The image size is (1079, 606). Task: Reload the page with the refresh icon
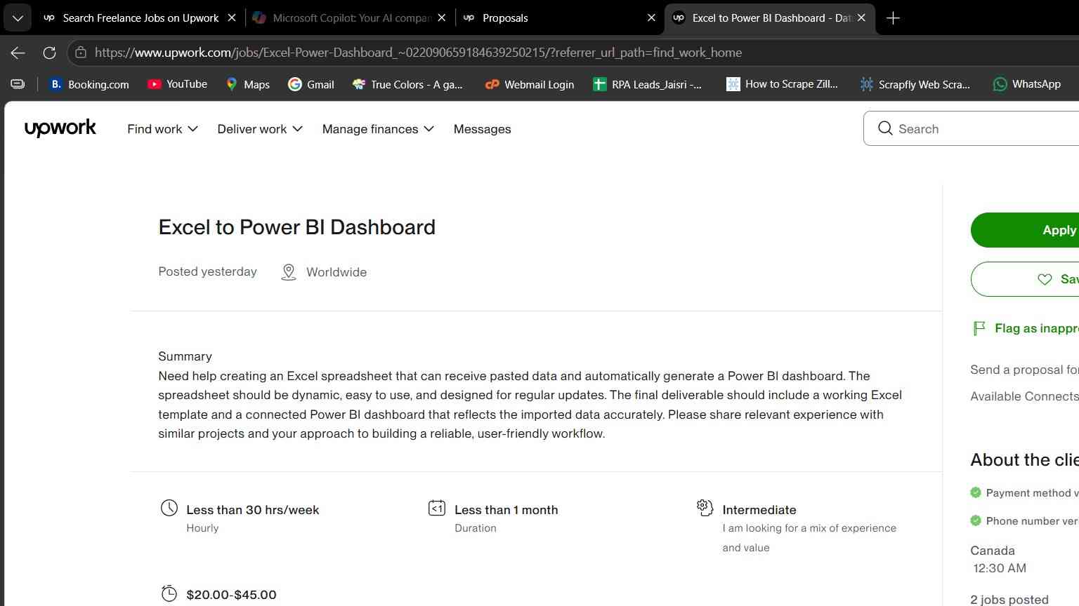(x=49, y=53)
